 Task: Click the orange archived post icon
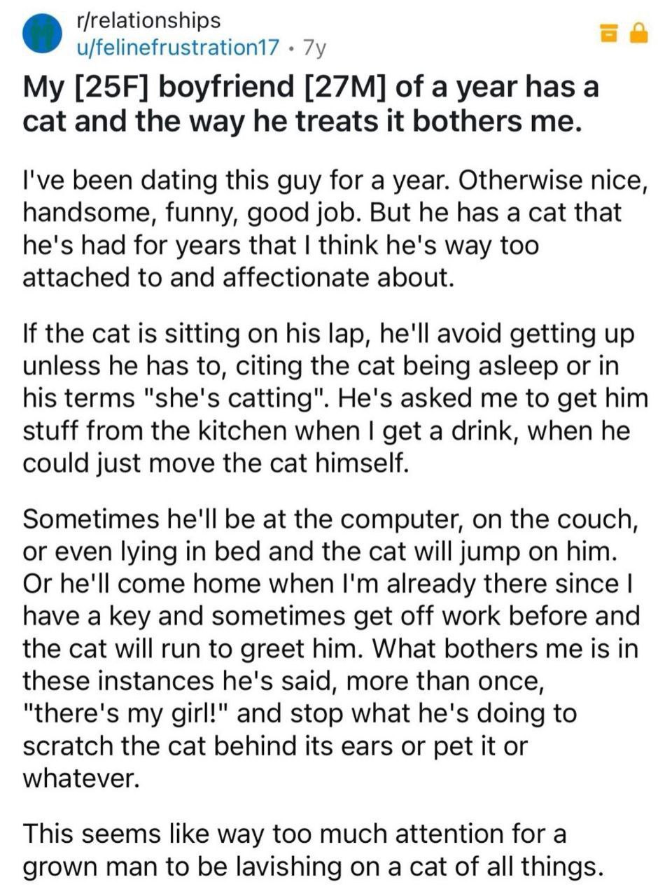click(x=608, y=33)
